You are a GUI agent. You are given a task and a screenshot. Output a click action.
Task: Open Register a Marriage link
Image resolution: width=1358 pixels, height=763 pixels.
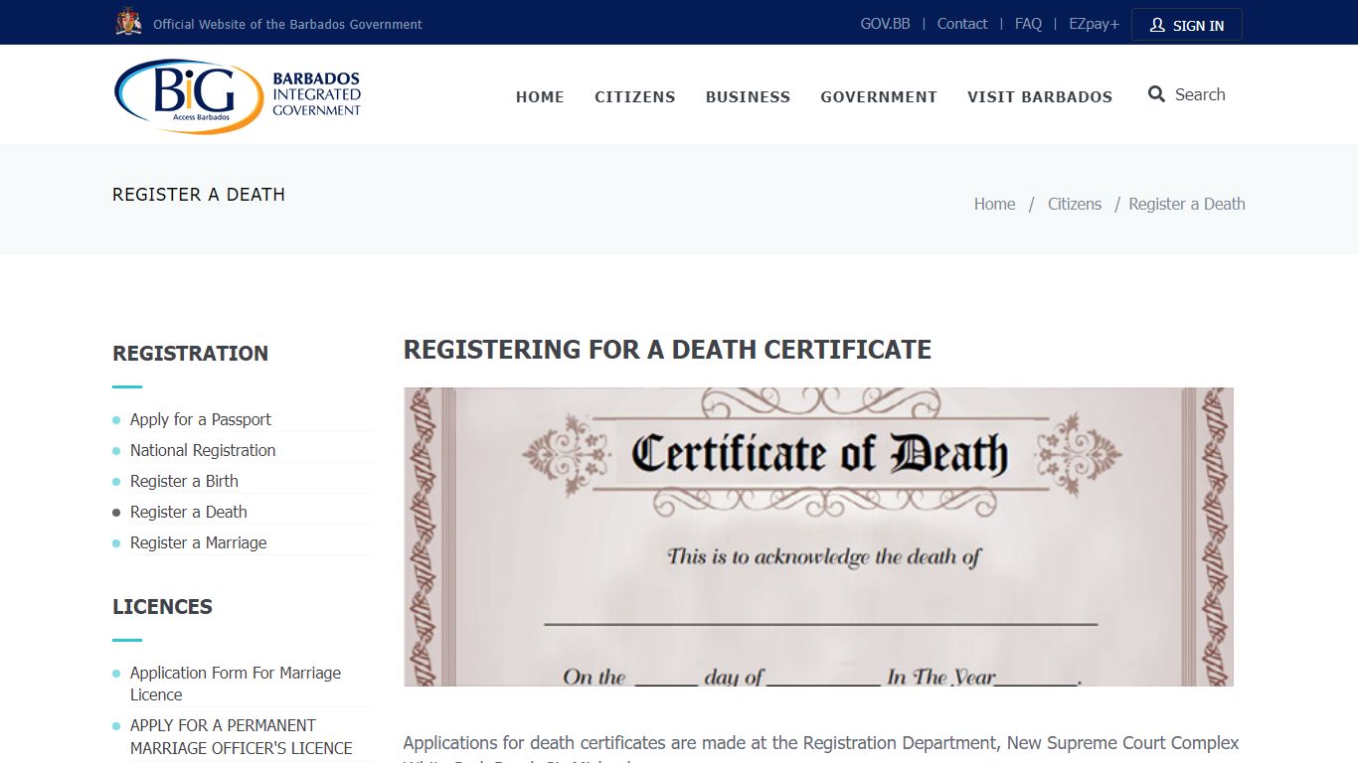(x=199, y=542)
